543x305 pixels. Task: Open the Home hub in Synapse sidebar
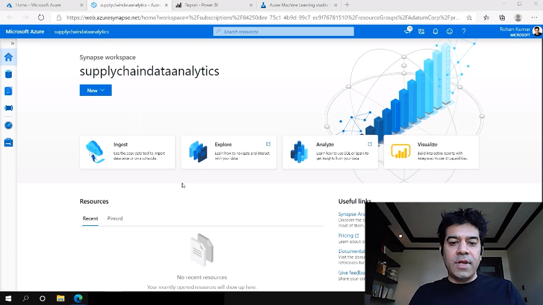(x=8, y=57)
